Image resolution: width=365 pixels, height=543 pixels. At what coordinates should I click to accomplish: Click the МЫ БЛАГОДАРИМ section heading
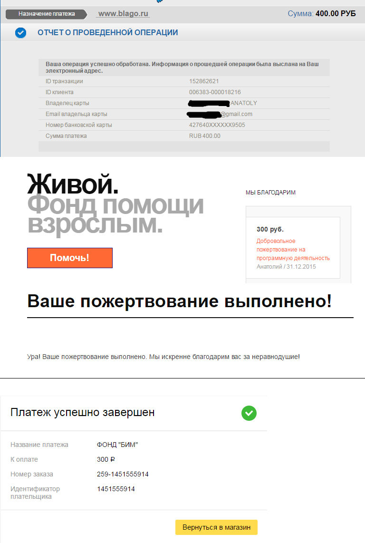click(270, 193)
